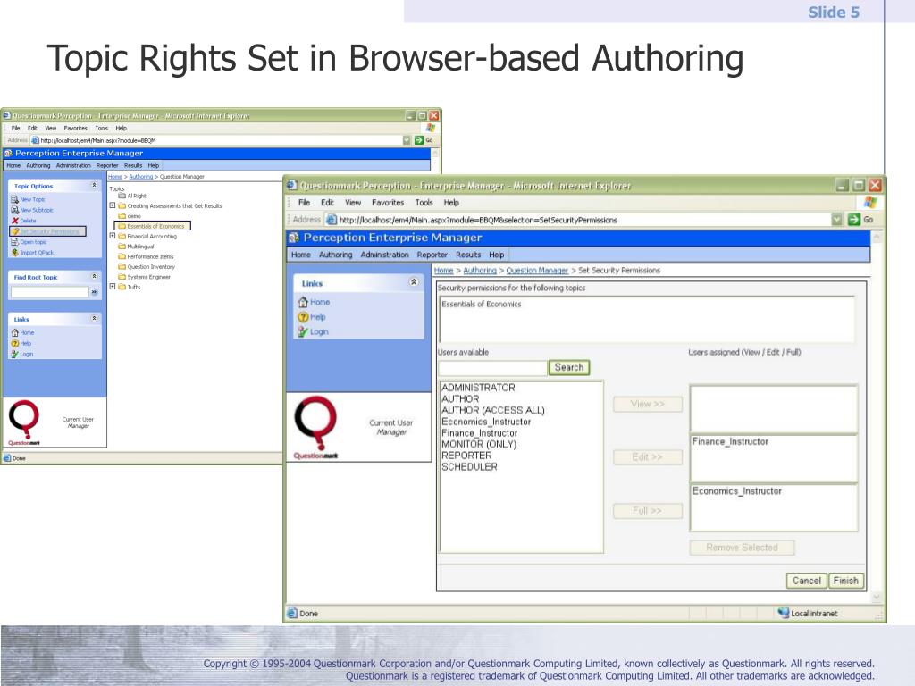Viewport: 915px width, 686px height.
Task: Click the users search input field
Action: coord(492,367)
